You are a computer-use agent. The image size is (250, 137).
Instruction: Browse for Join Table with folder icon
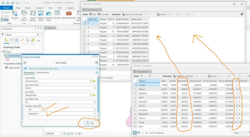94,95
